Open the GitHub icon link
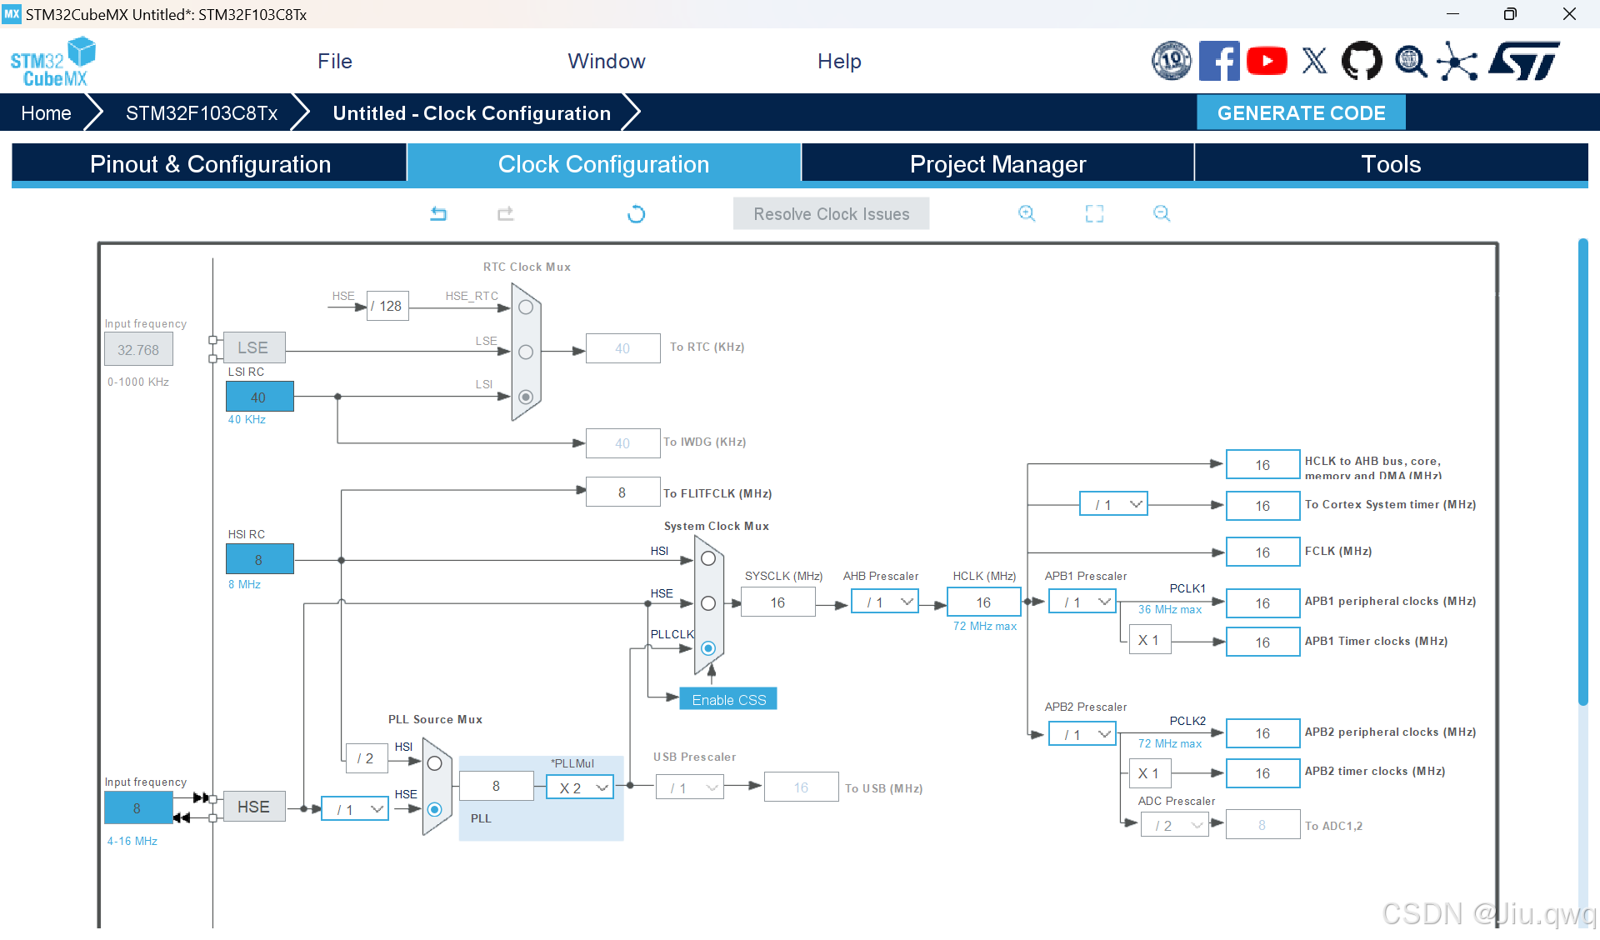This screenshot has width=1600, height=940. 1362,61
